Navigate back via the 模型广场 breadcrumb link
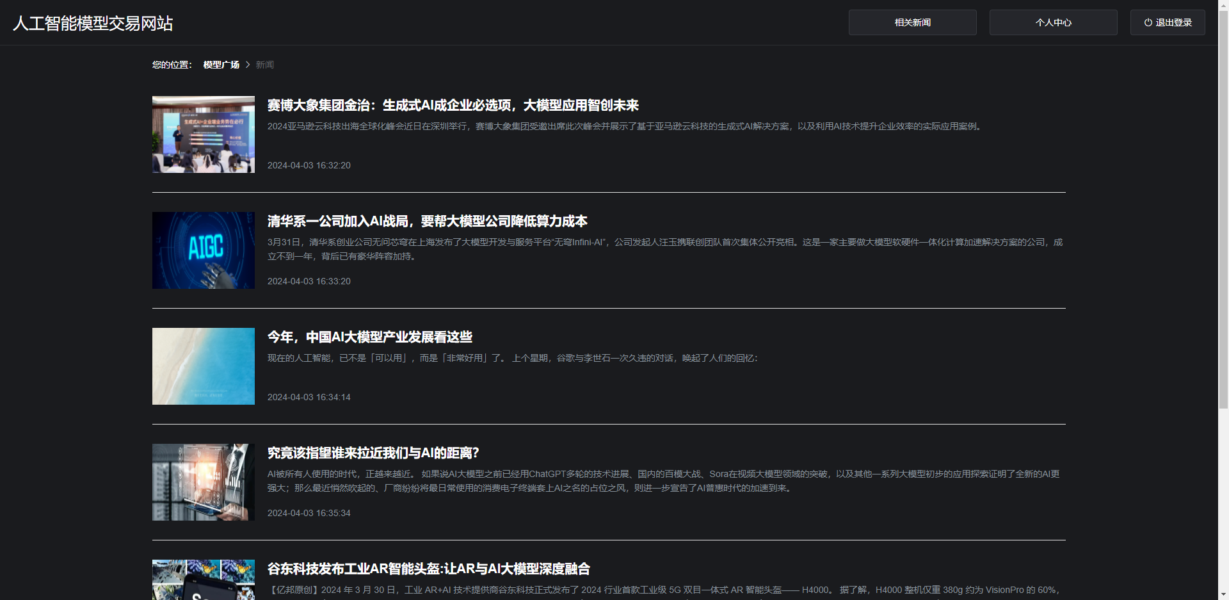The width and height of the screenshot is (1229, 600). click(x=220, y=65)
